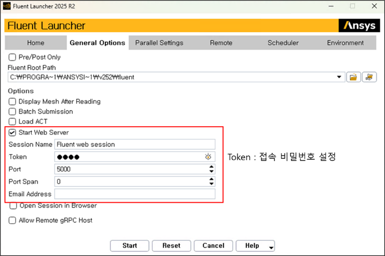The width and height of the screenshot is (385, 256).
Task: Open the Help button dropdown arrow
Action: (271, 247)
